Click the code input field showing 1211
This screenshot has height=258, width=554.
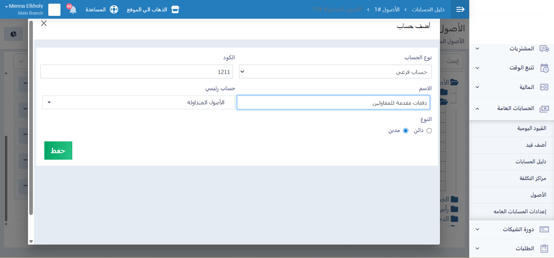pyautogui.click(x=136, y=72)
